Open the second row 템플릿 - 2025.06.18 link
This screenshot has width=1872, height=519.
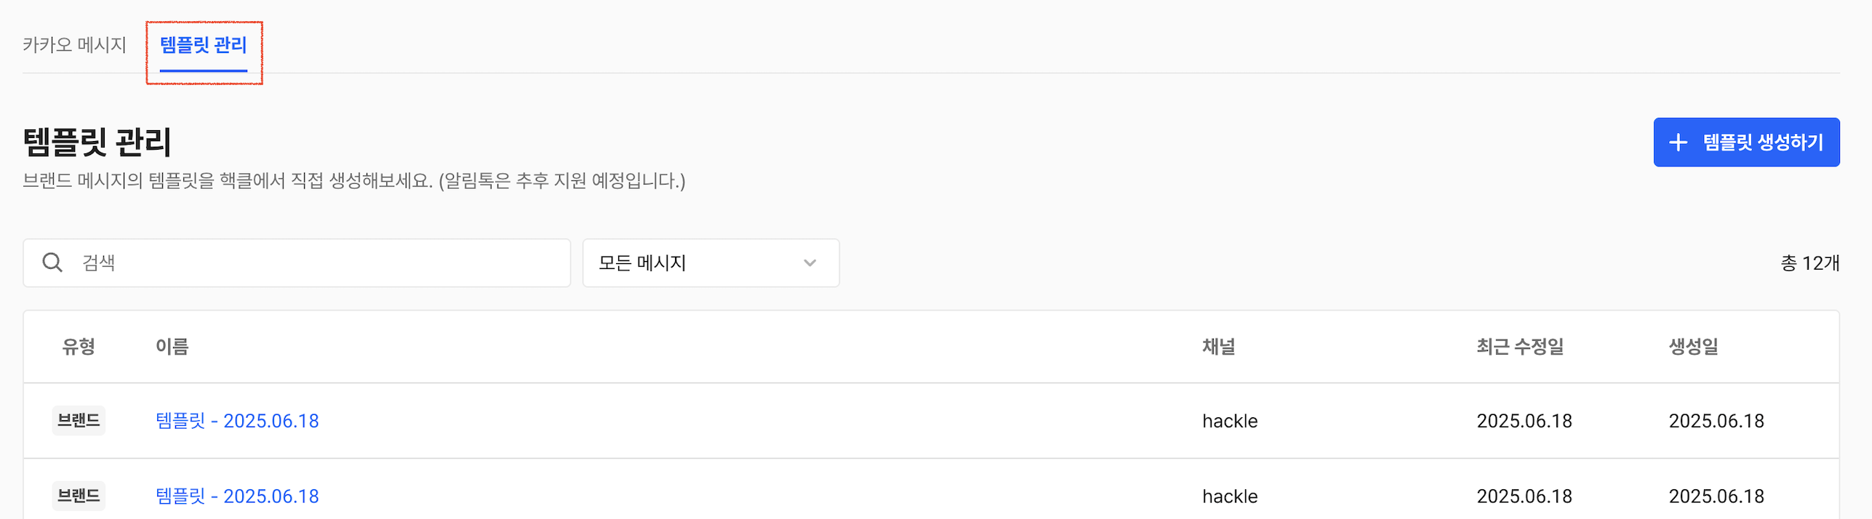pos(237,496)
